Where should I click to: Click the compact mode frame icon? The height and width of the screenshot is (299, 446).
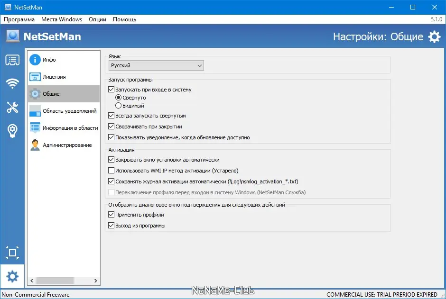(x=12, y=253)
